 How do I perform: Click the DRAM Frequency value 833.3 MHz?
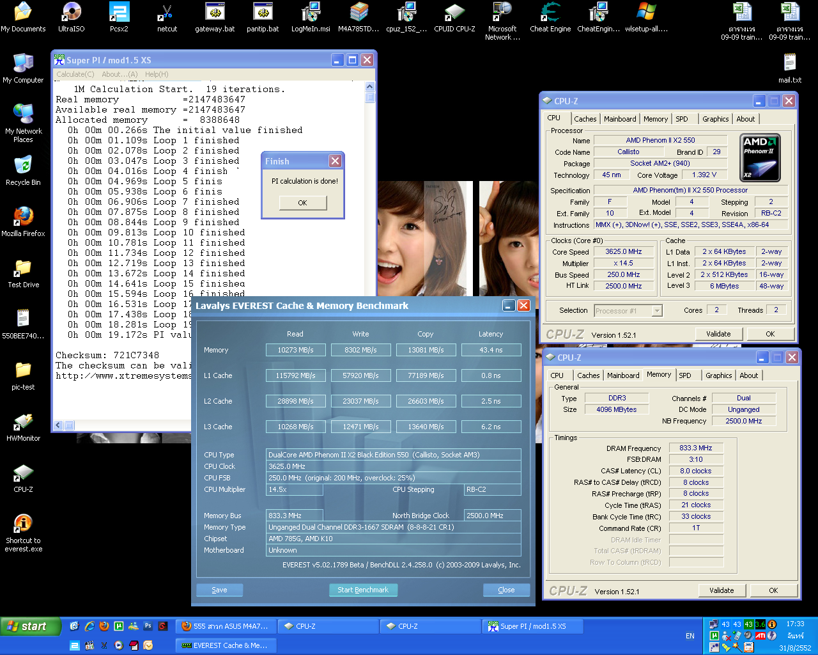(x=696, y=448)
